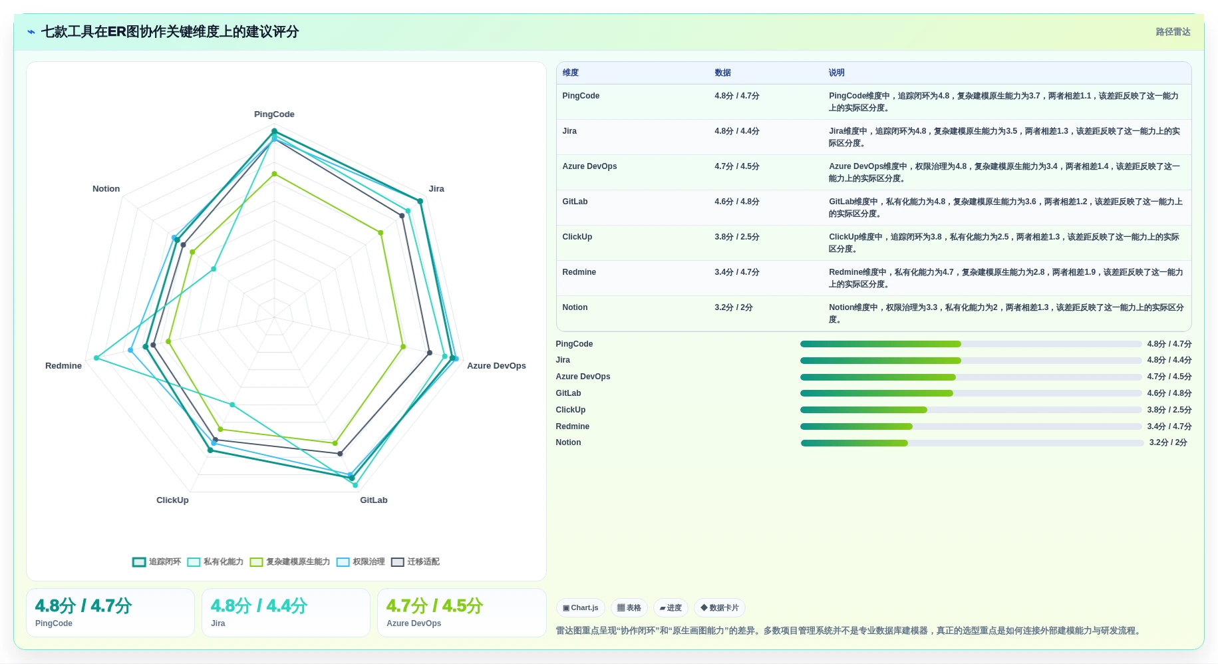Click the Redmine label in the progress list
The height and width of the screenshot is (664, 1218).
(572, 426)
